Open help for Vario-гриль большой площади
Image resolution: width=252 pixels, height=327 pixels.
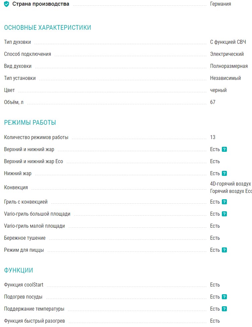pos(225,214)
